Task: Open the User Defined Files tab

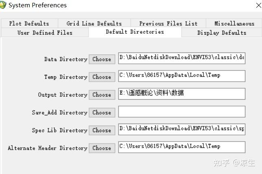Action: pos(45,33)
